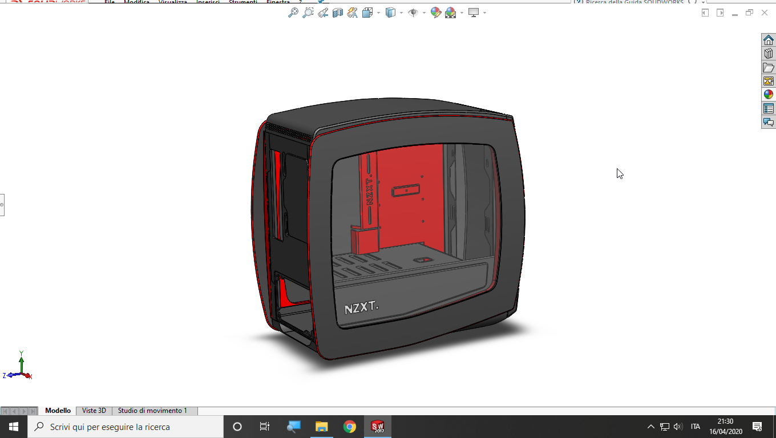This screenshot has height=438, width=776.
Task: Restore down the document window
Action: 750,13
